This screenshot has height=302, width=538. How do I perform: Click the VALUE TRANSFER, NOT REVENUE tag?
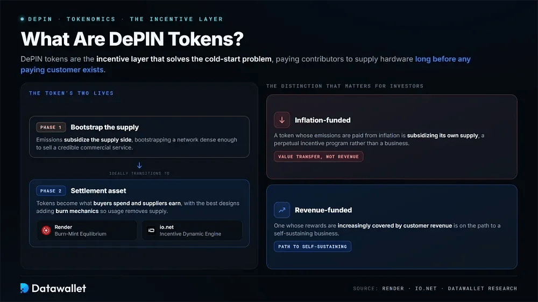(x=318, y=157)
